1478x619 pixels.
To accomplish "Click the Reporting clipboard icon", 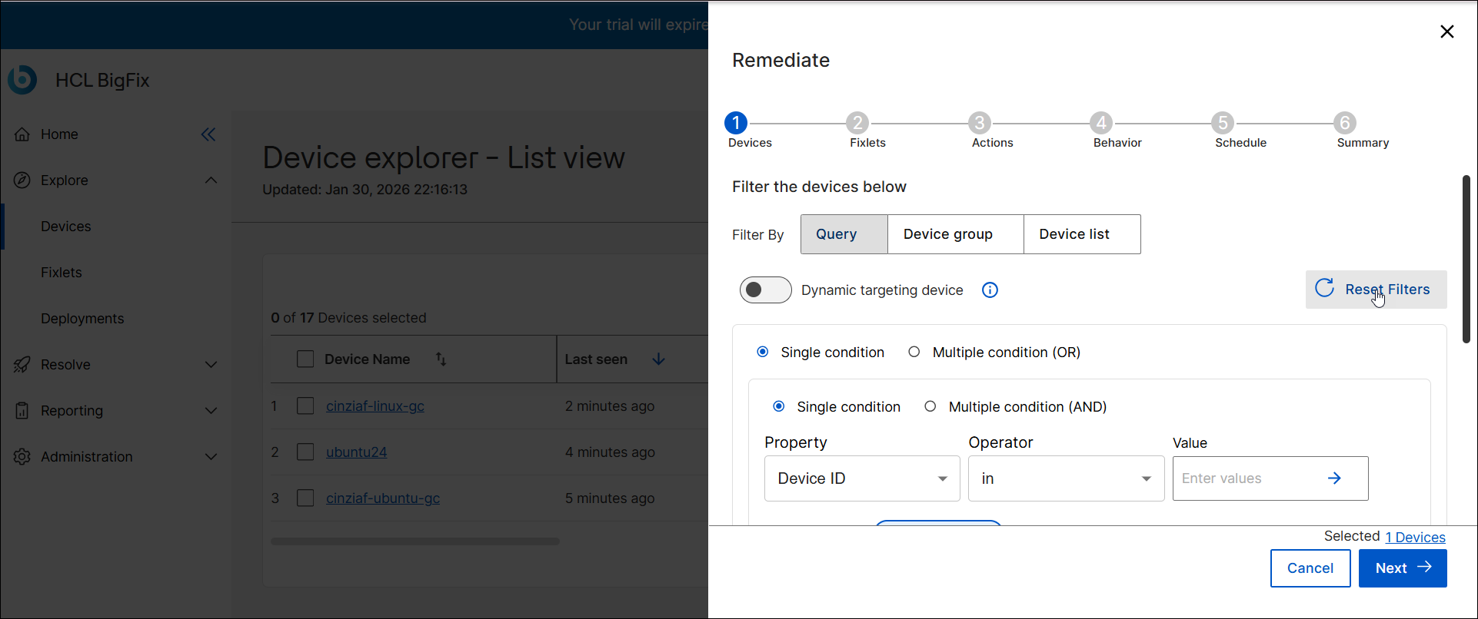I will 22,411.
